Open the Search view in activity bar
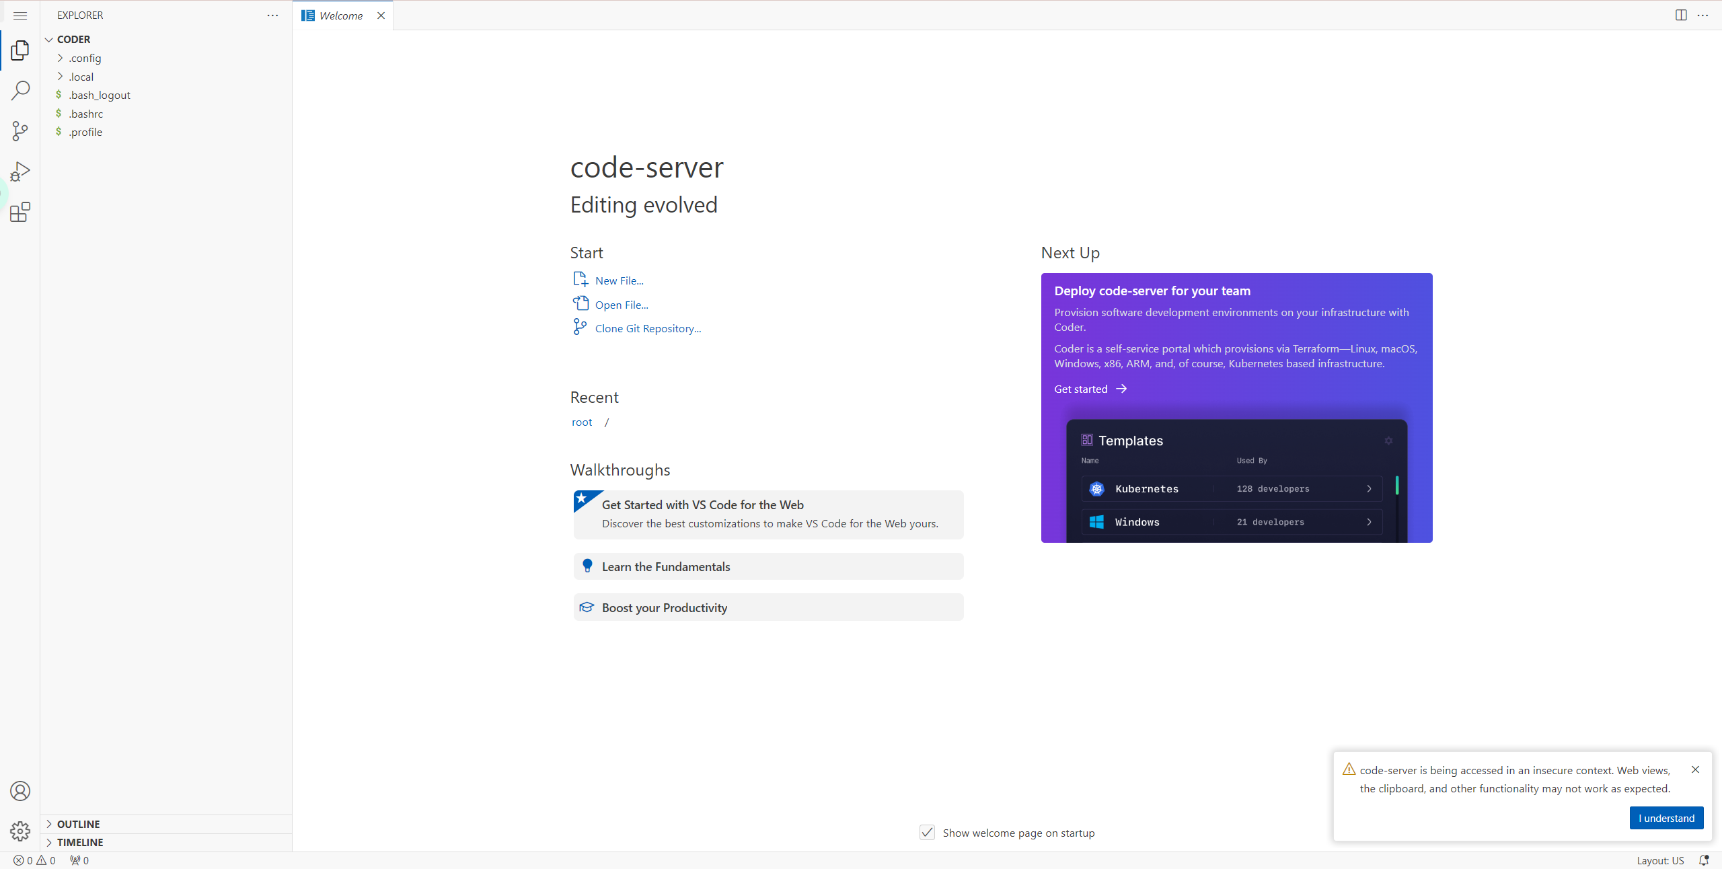Screen dimensions: 1722x869 point(20,90)
